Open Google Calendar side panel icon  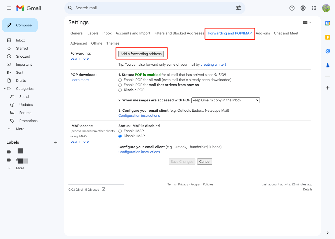pyautogui.click(x=327, y=23)
